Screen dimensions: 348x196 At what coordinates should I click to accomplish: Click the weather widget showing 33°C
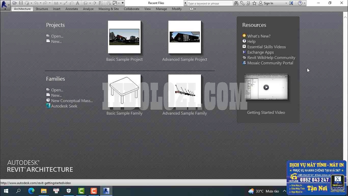coord(264,191)
